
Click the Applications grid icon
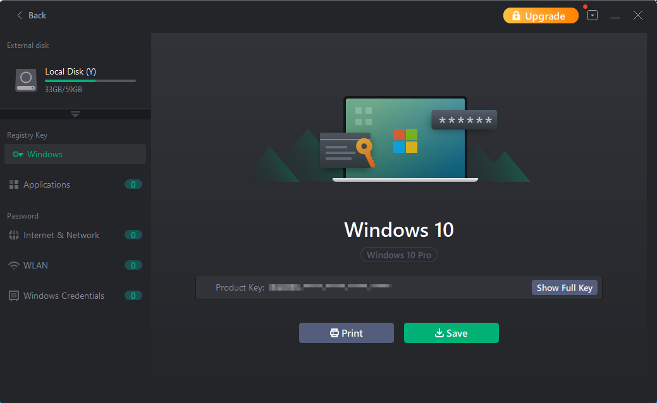[14, 184]
